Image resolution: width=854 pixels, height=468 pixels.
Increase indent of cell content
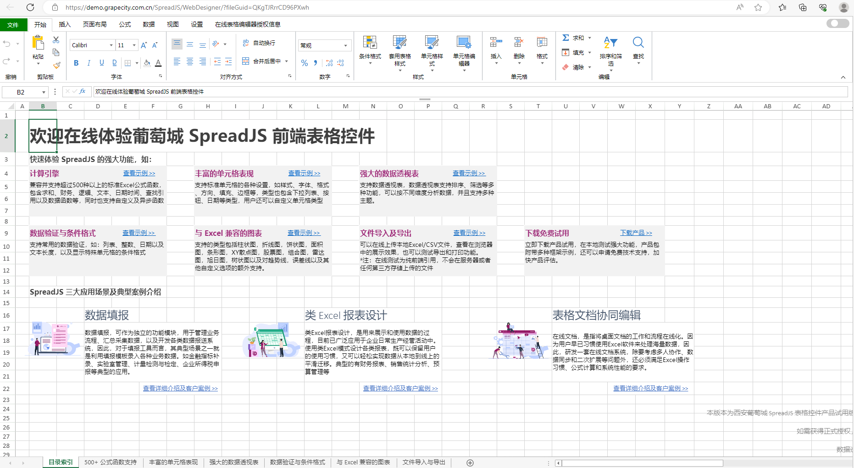pos(228,61)
